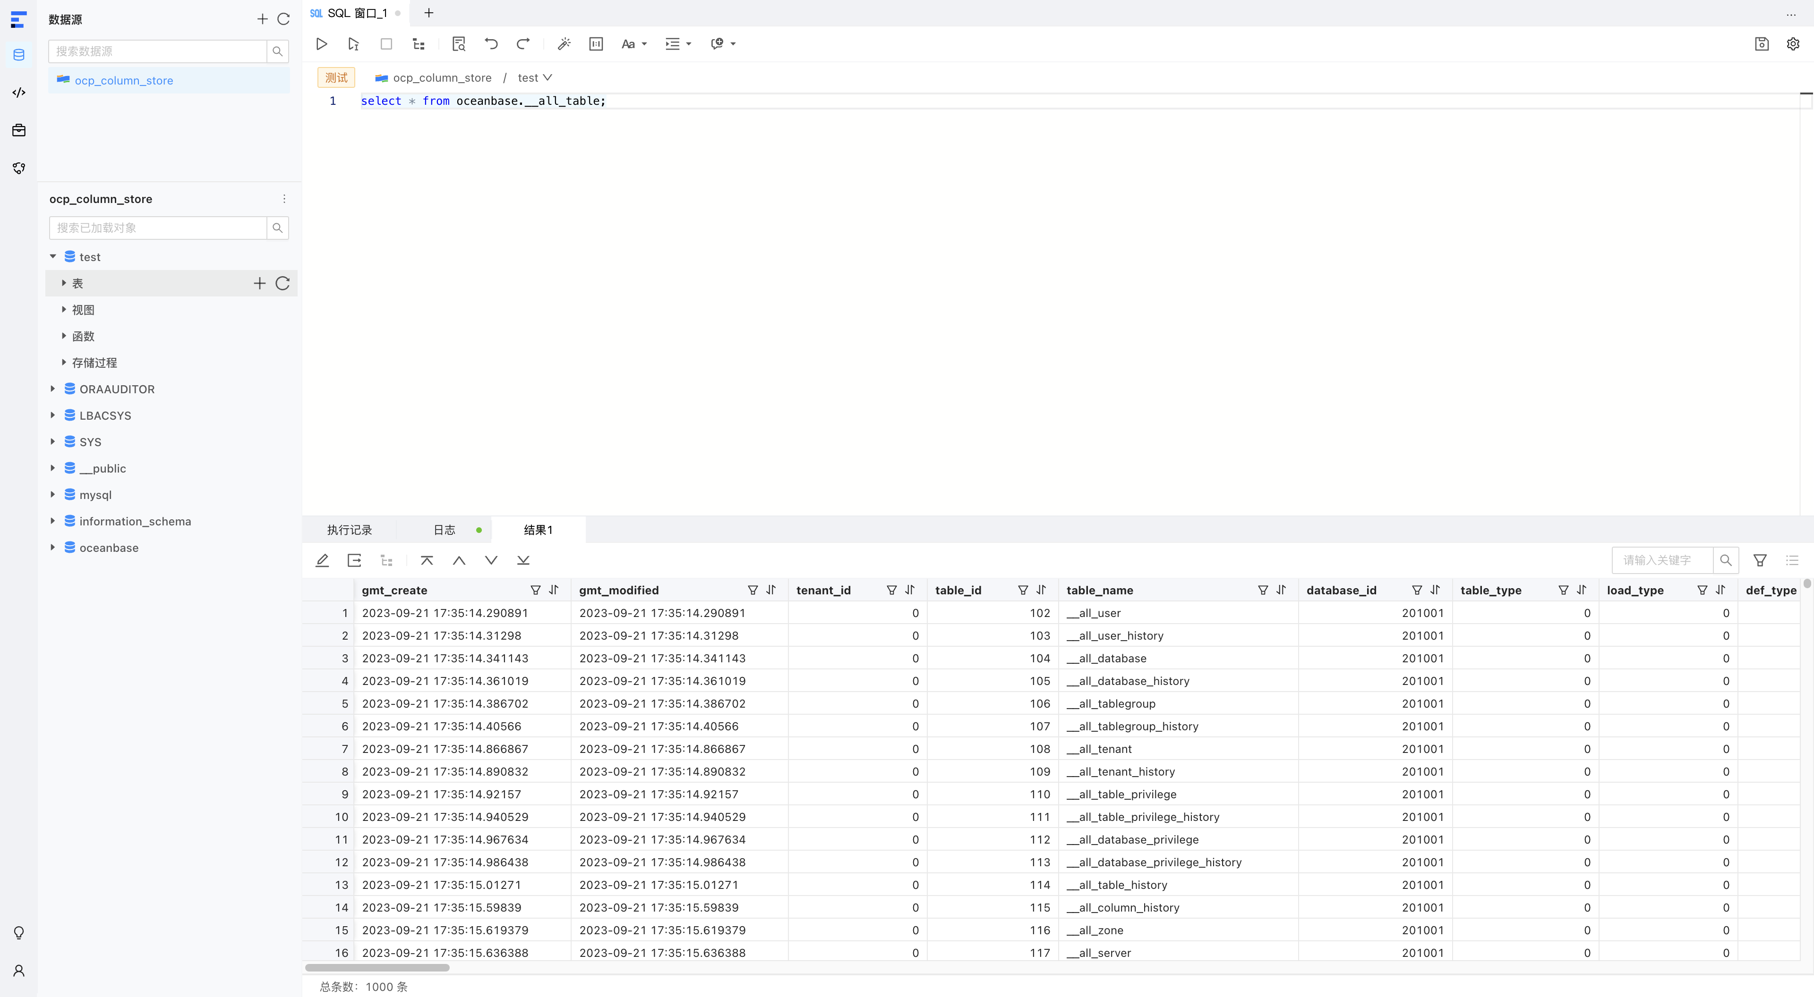Open the filter icon on the table_name column
This screenshot has width=1814, height=997.
1262,590
